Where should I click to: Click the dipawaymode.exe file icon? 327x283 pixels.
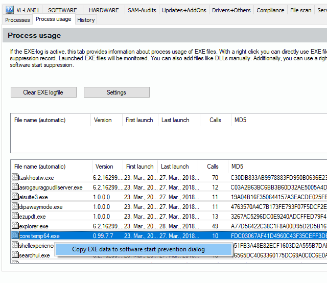tap(15, 207)
